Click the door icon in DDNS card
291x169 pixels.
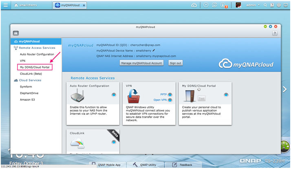[189, 96]
